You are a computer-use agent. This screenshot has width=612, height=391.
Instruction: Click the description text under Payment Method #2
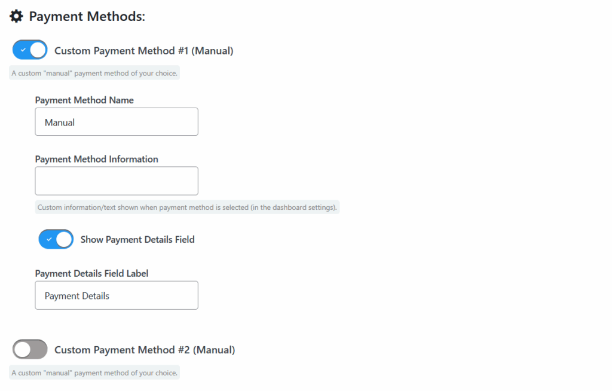tap(94, 372)
